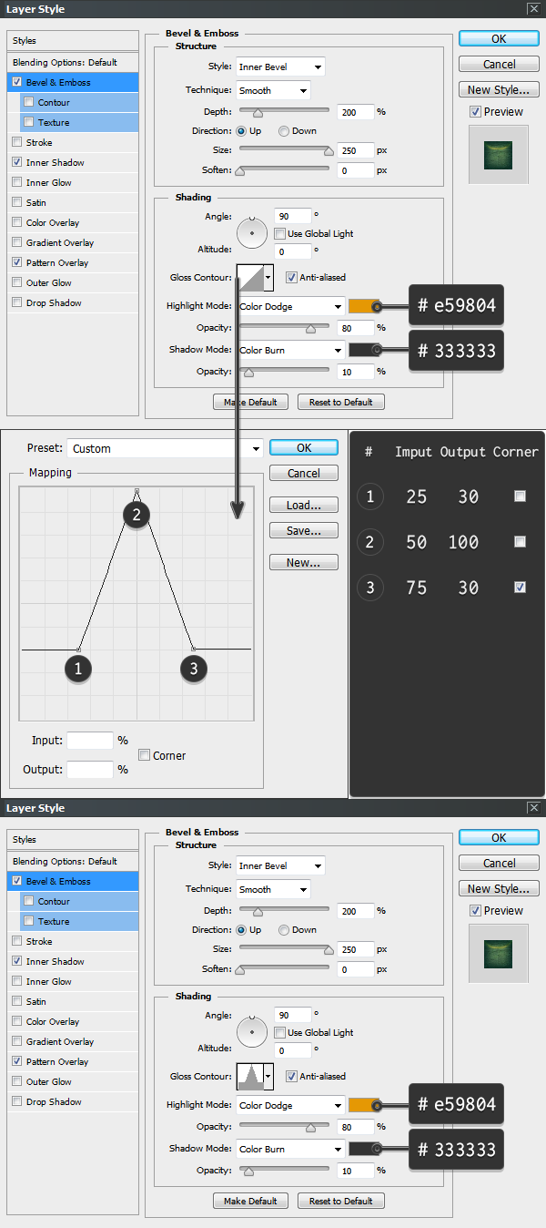The image size is (546, 1228).
Task: Select the Down direction radio in lower dialog
Action: (x=285, y=930)
